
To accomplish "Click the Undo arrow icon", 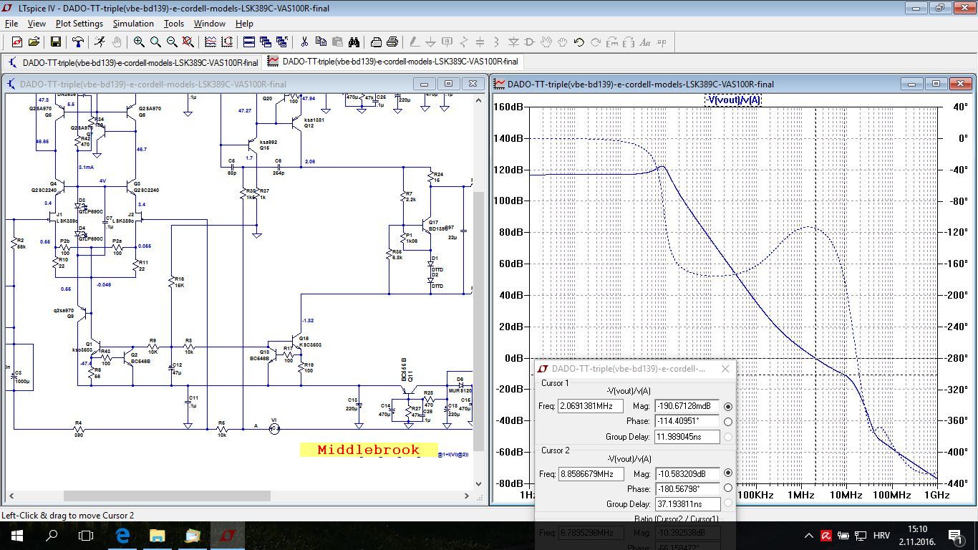I will (579, 42).
